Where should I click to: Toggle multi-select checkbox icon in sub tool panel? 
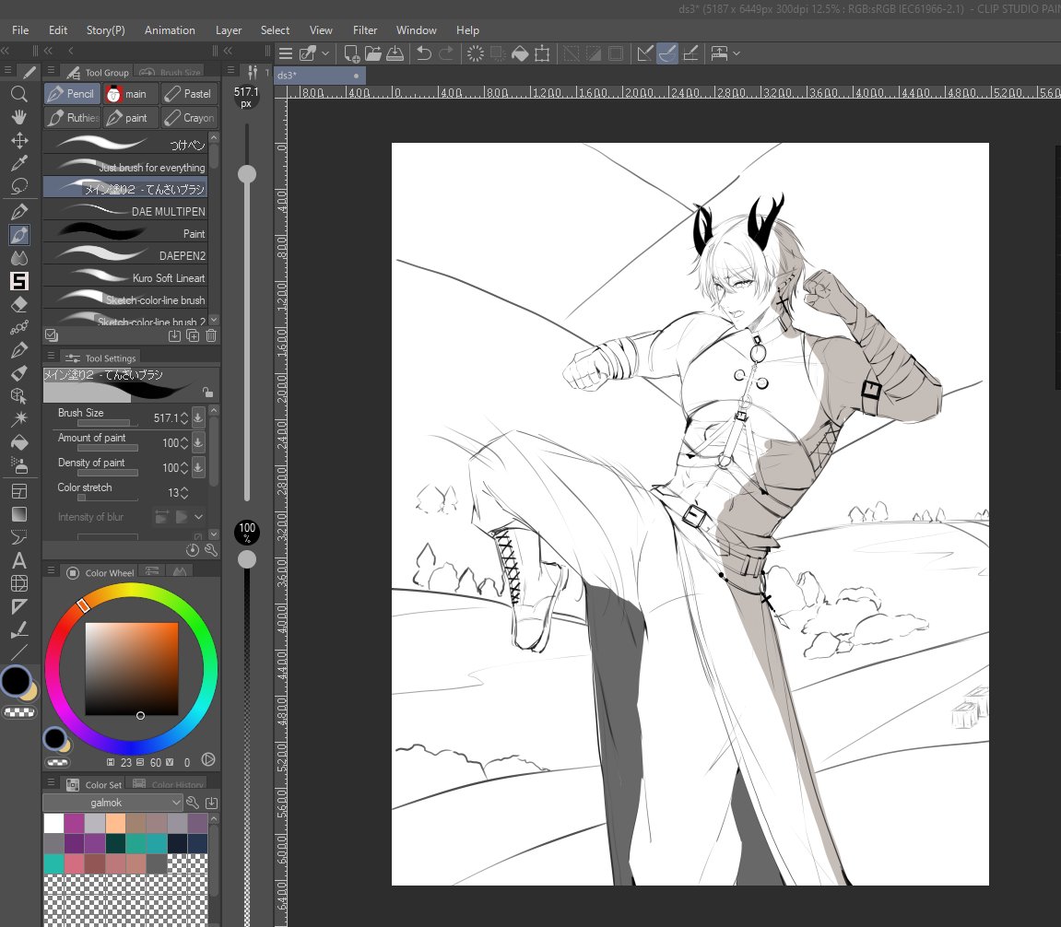52,334
